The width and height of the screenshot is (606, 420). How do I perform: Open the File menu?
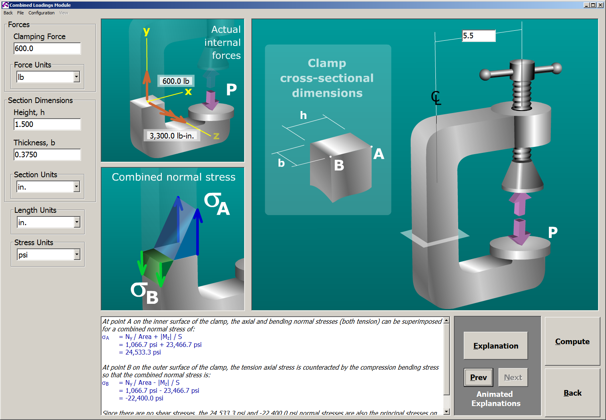(20, 12)
